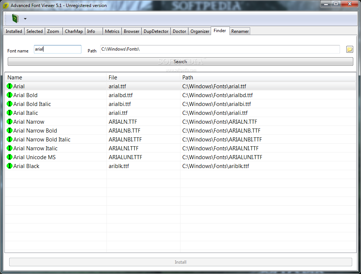
Task: Click the green icon next to Arial Bold
Action: [x=10, y=95]
